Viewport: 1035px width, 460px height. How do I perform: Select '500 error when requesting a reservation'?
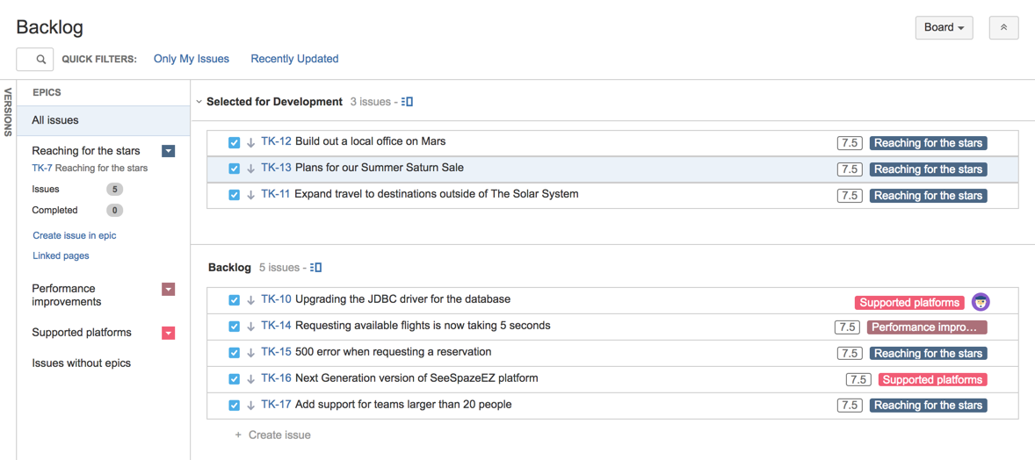(x=394, y=352)
